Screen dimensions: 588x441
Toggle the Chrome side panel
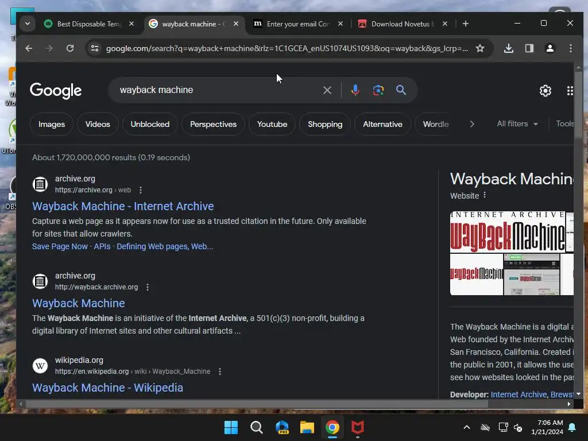coord(529,48)
